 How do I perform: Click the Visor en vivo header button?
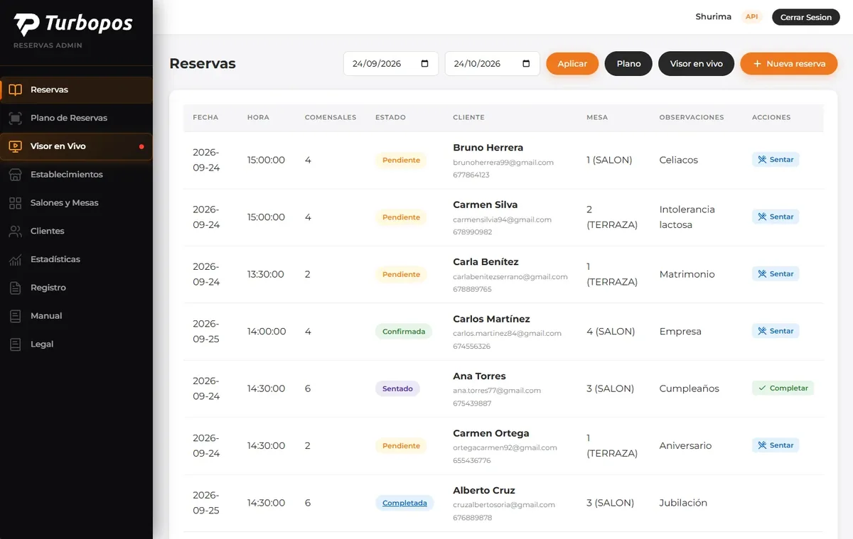(x=696, y=63)
